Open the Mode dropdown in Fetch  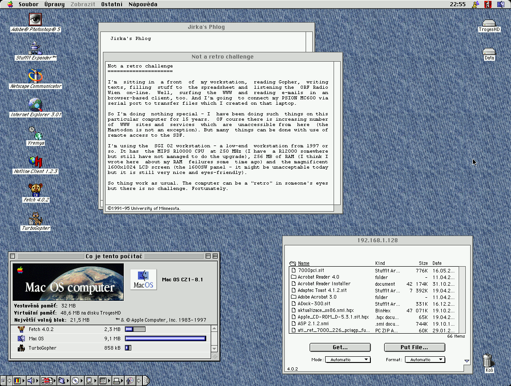[348, 359]
